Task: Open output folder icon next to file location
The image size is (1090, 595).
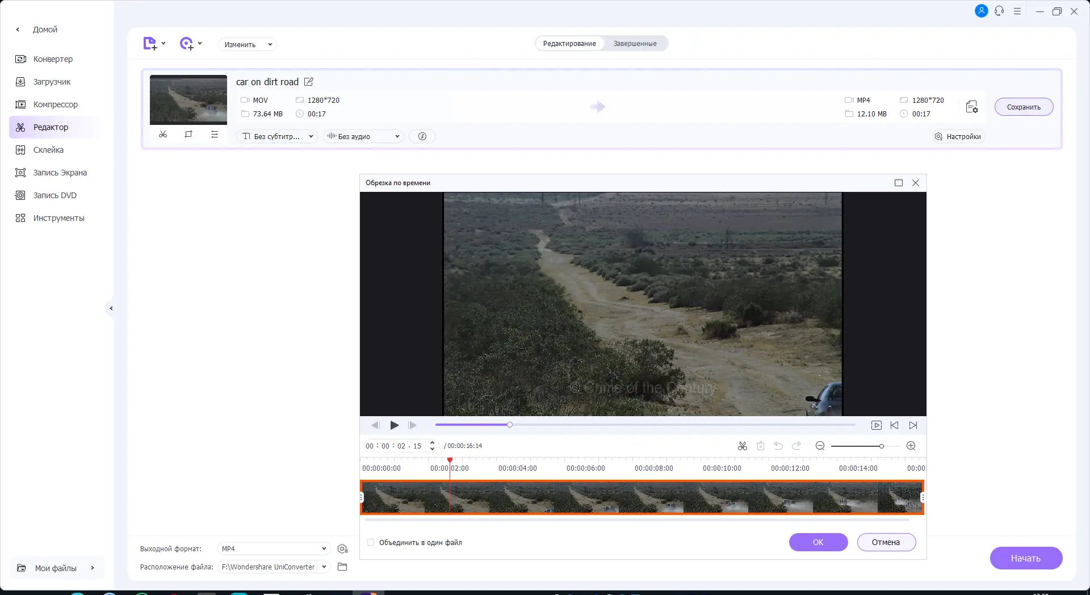Action: pos(342,567)
